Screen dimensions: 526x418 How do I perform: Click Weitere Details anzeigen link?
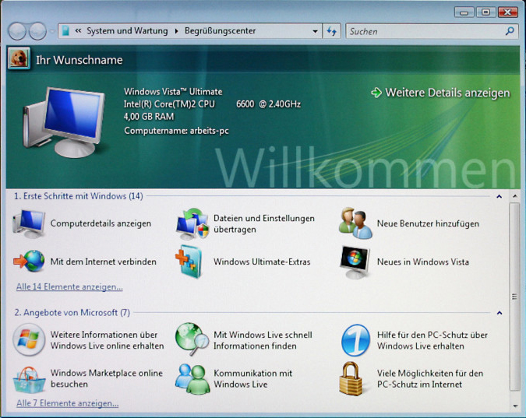tap(447, 93)
